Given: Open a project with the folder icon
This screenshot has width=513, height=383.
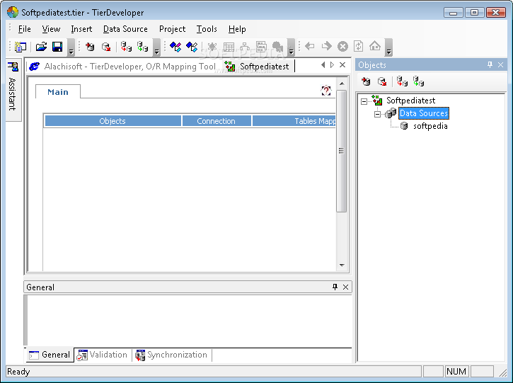Looking at the screenshot, I should pyautogui.click(x=41, y=47).
